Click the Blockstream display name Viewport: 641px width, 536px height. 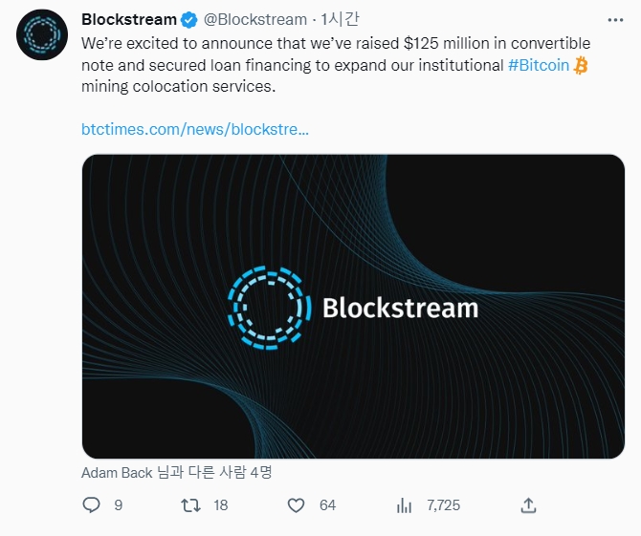(x=129, y=20)
